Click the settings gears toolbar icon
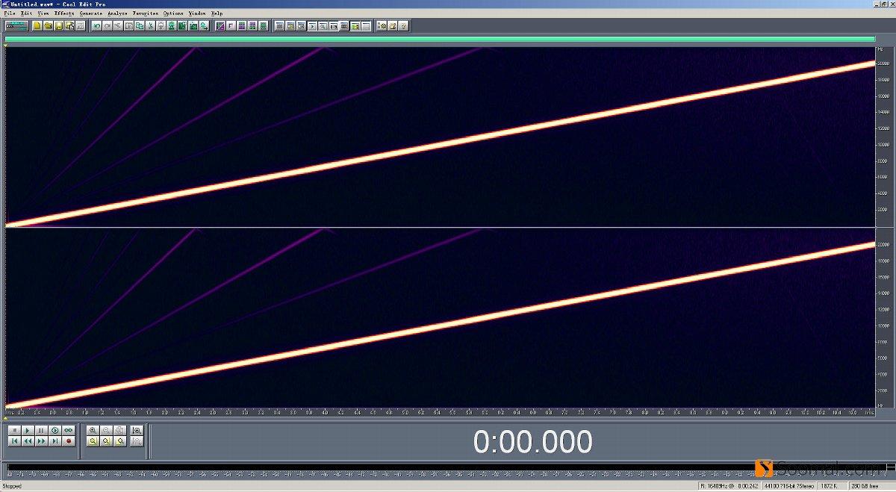Image resolution: width=896 pixels, height=492 pixels. pos(382,25)
